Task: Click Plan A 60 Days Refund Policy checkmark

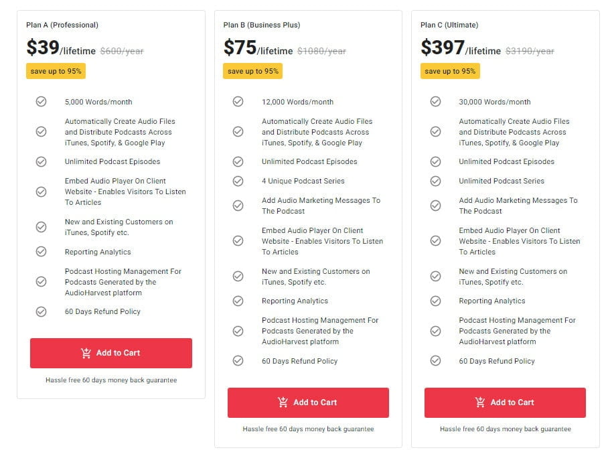Action: [41, 311]
